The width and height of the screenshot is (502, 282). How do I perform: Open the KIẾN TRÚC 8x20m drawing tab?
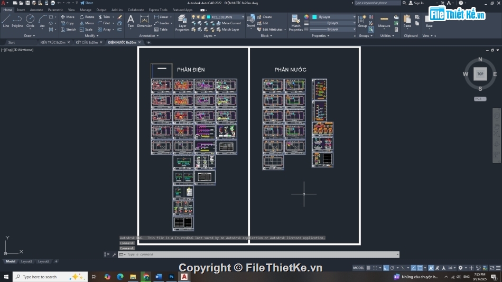pyautogui.click(x=53, y=42)
